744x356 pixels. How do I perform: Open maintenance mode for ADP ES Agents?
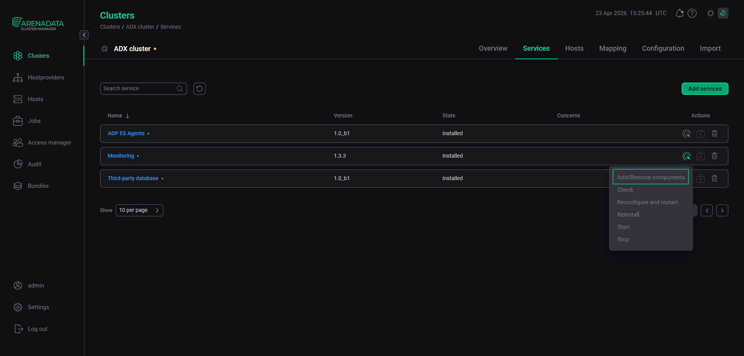tap(701, 134)
